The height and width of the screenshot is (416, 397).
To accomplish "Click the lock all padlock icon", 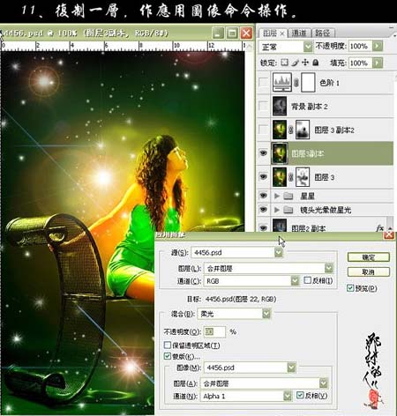I will 316,63.
